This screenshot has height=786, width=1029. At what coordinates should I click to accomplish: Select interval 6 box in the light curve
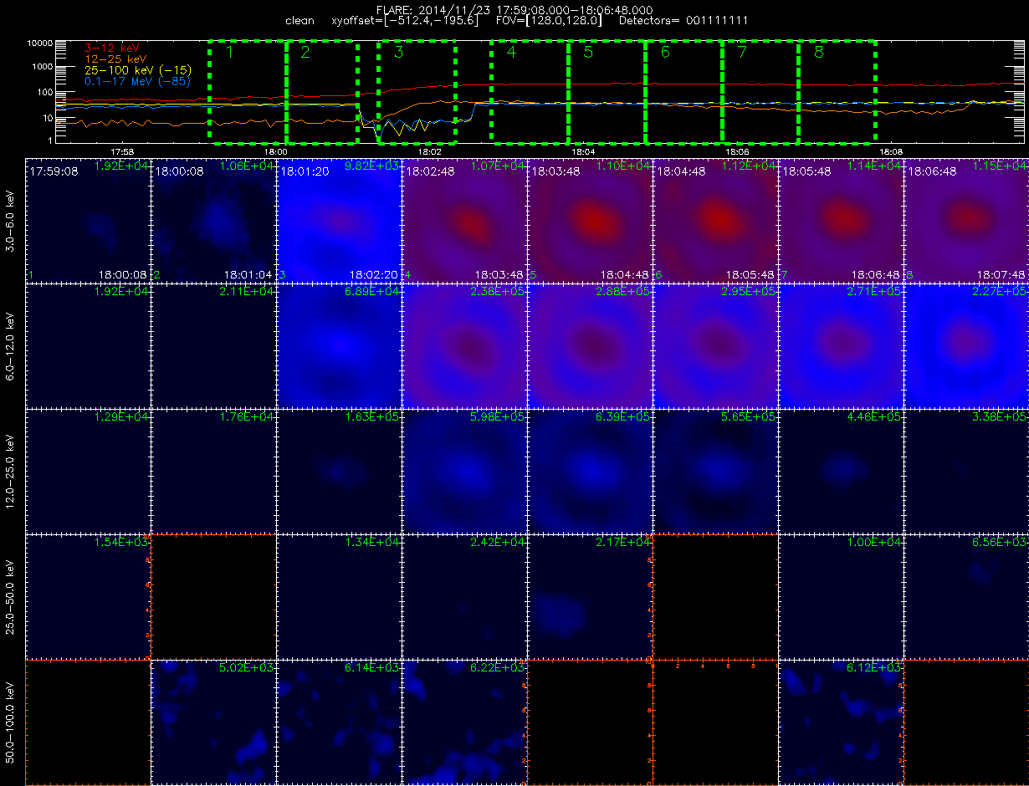pos(684,90)
